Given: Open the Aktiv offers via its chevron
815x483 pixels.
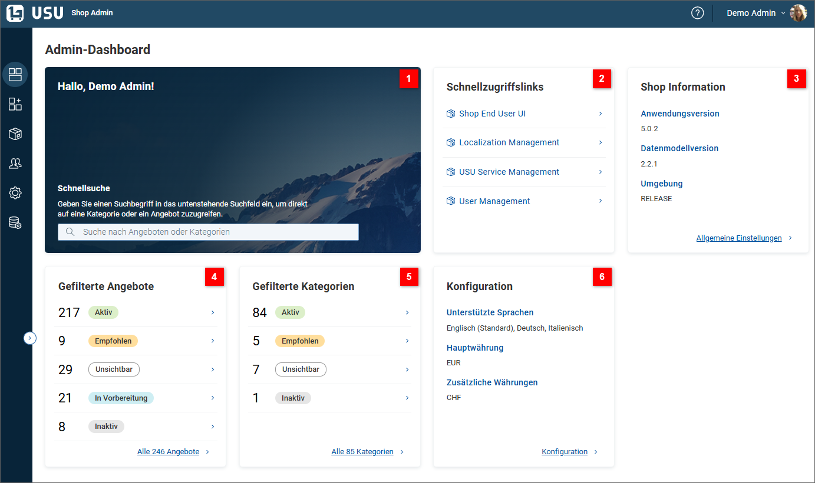Looking at the screenshot, I should (x=213, y=312).
